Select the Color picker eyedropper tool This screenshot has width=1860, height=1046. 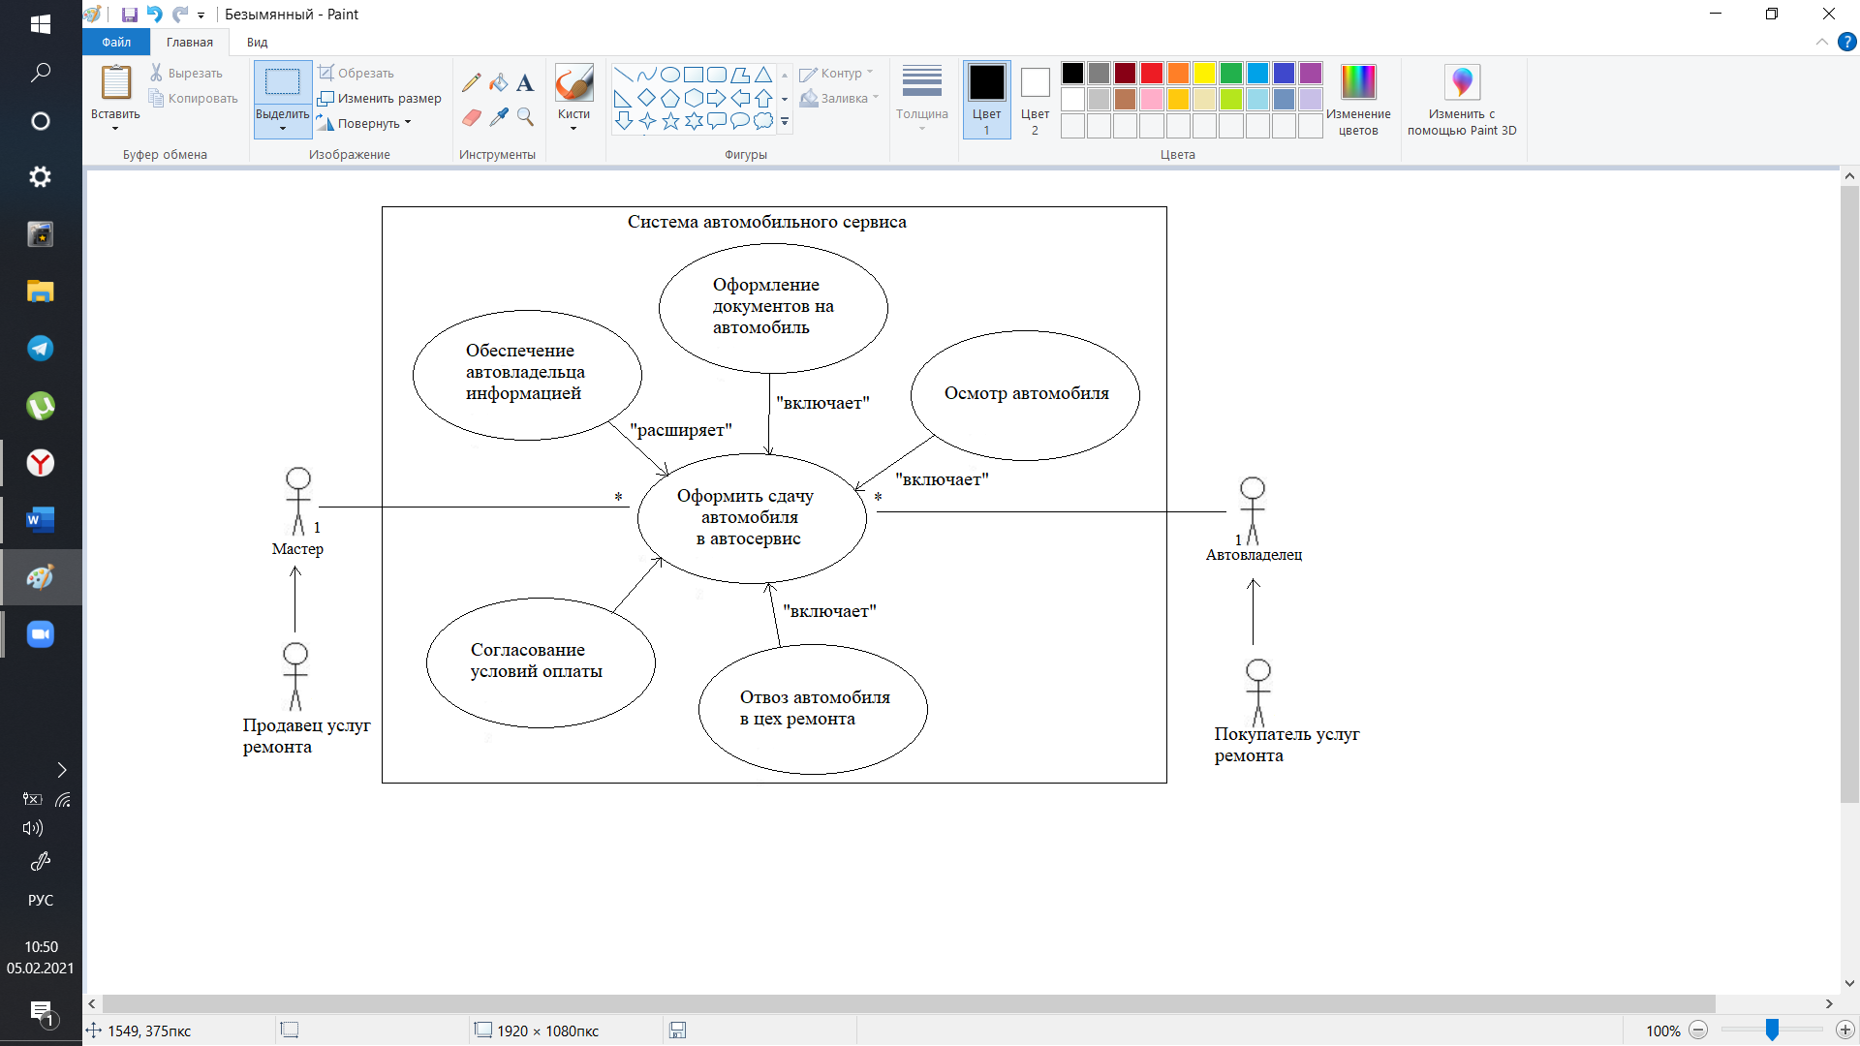click(x=498, y=117)
